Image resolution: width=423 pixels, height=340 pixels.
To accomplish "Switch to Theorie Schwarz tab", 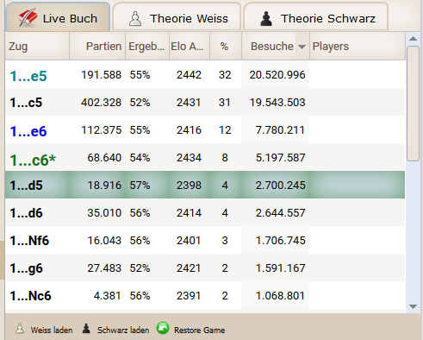I will (316, 17).
